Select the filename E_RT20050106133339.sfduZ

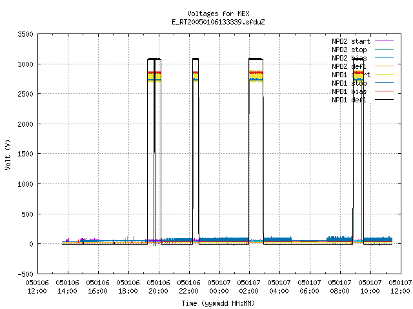[218, 22]
